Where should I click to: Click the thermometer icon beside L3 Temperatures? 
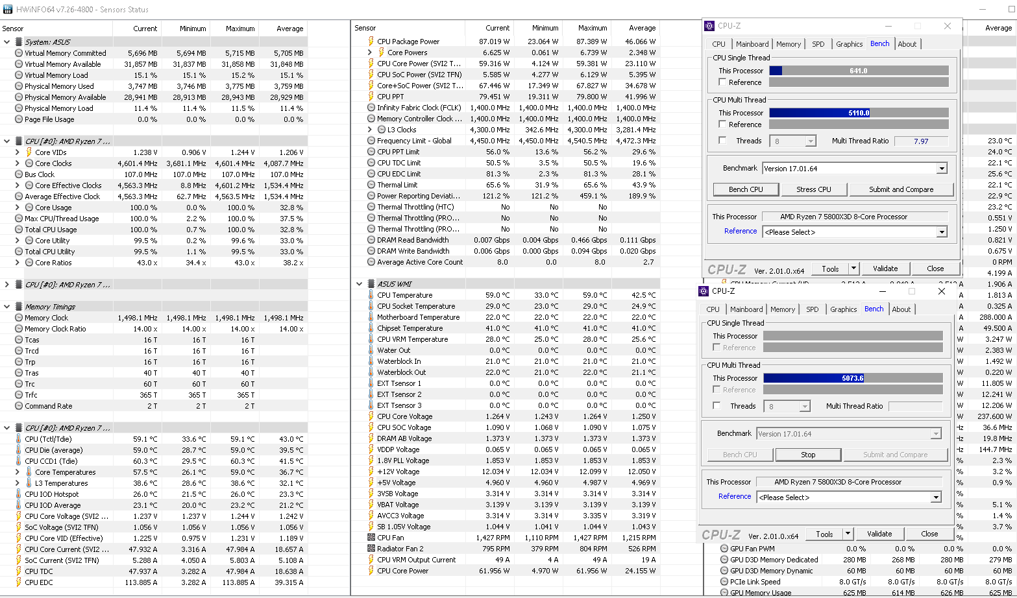click(x=29, y=483)
